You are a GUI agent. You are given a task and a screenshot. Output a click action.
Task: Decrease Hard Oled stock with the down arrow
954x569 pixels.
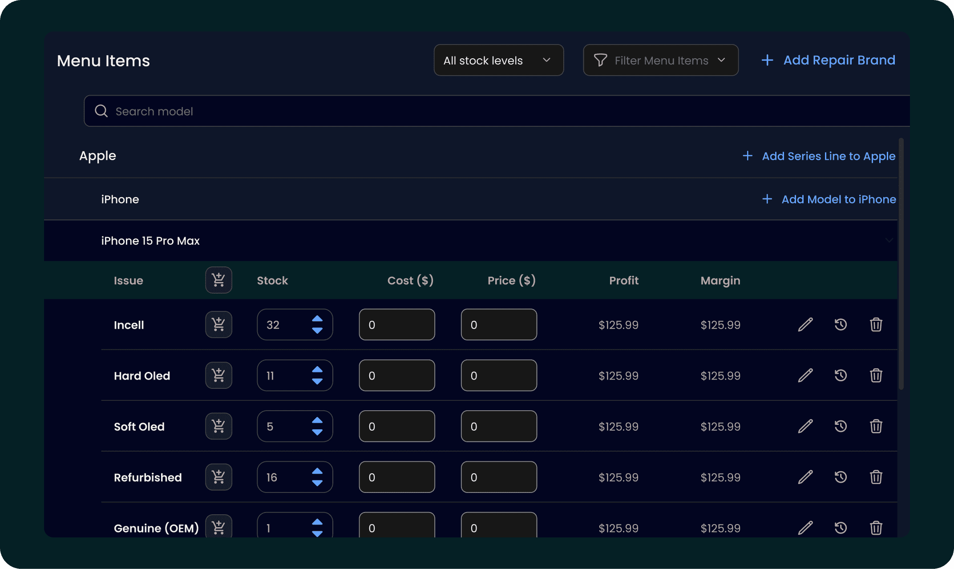click(x=317, y=382)
